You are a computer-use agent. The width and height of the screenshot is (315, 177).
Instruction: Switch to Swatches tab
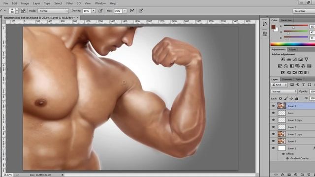286,20
